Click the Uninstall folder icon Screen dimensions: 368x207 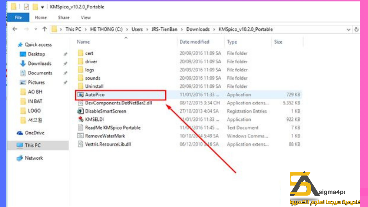(x=80, y=86)
